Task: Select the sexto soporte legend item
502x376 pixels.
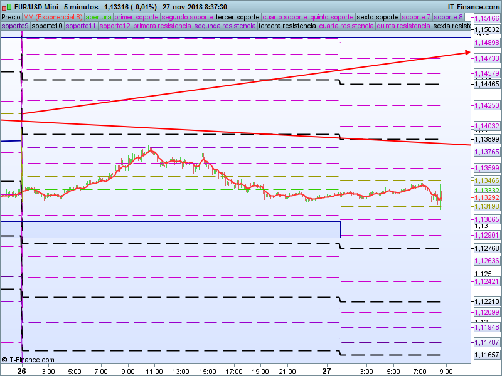Action: point(377,17)
